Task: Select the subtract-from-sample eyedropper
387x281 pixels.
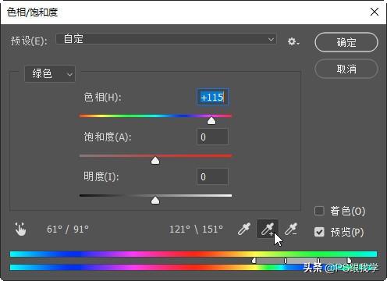Action: (291, 229)
